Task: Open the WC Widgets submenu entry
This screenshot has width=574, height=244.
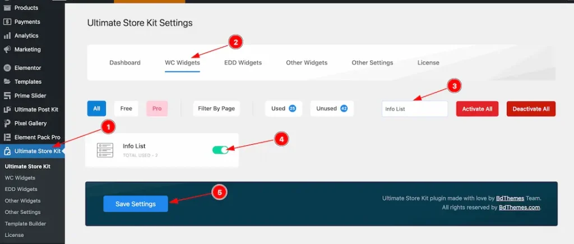Action: click(x=20, y=178)
